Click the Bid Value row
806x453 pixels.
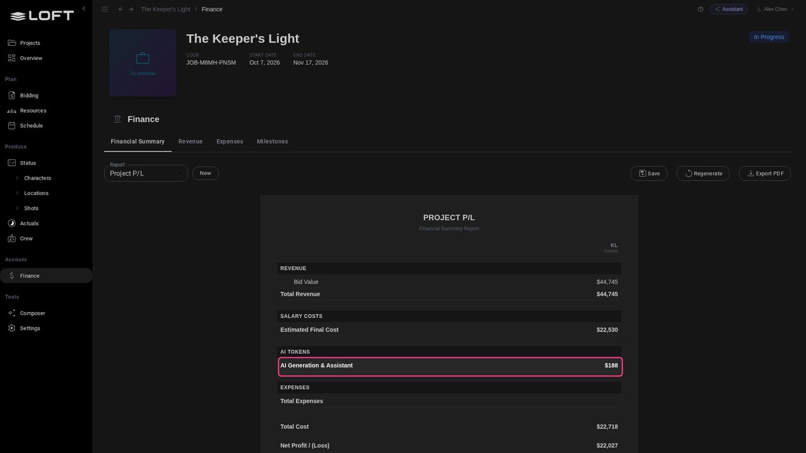[449, 282]
